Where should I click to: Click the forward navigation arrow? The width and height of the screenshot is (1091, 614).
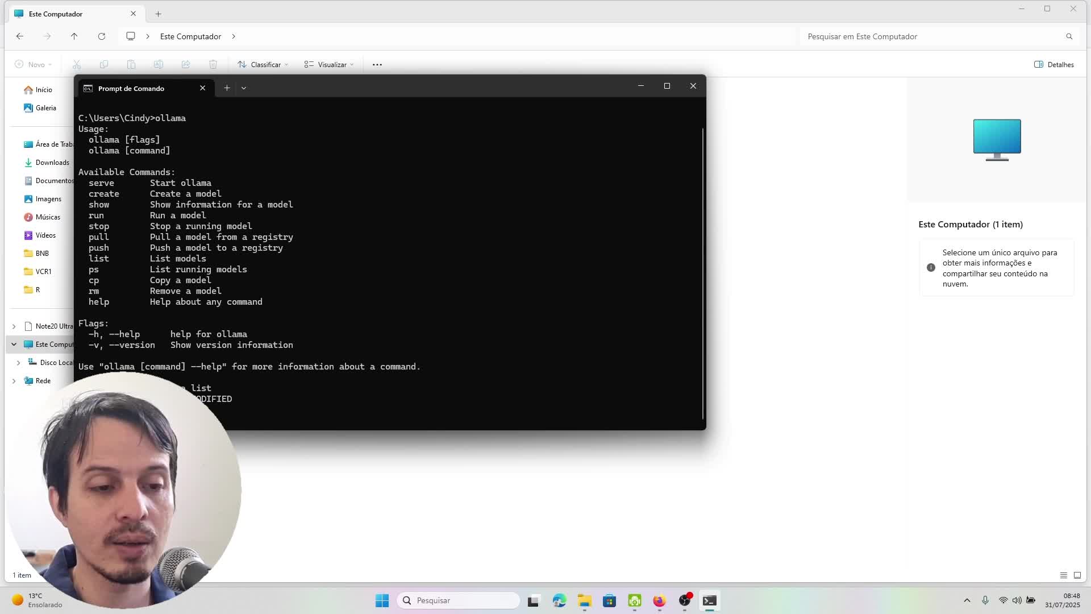pos(47,36)
